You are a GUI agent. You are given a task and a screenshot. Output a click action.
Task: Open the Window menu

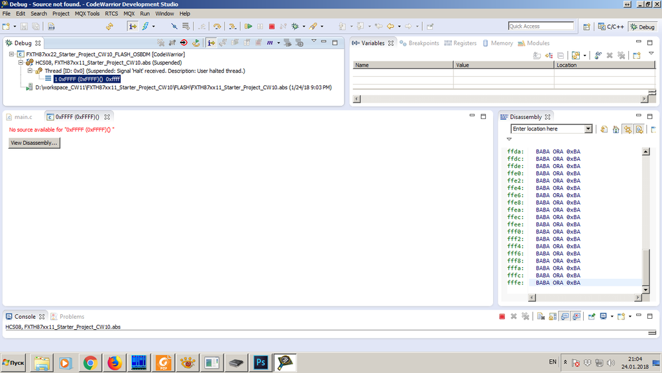click(x=164, y=13)
